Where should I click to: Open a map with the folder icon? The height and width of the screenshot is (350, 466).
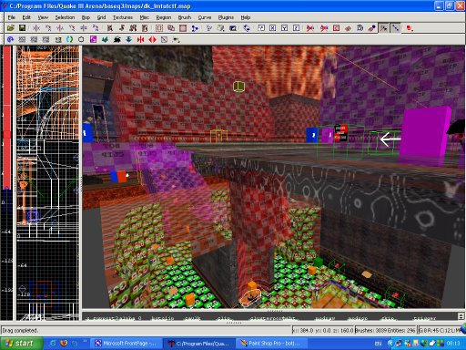pyautogui.click(x=11, y=28)
